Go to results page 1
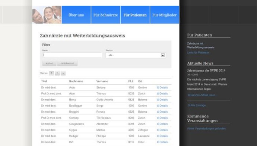 [x=51, y=73]
